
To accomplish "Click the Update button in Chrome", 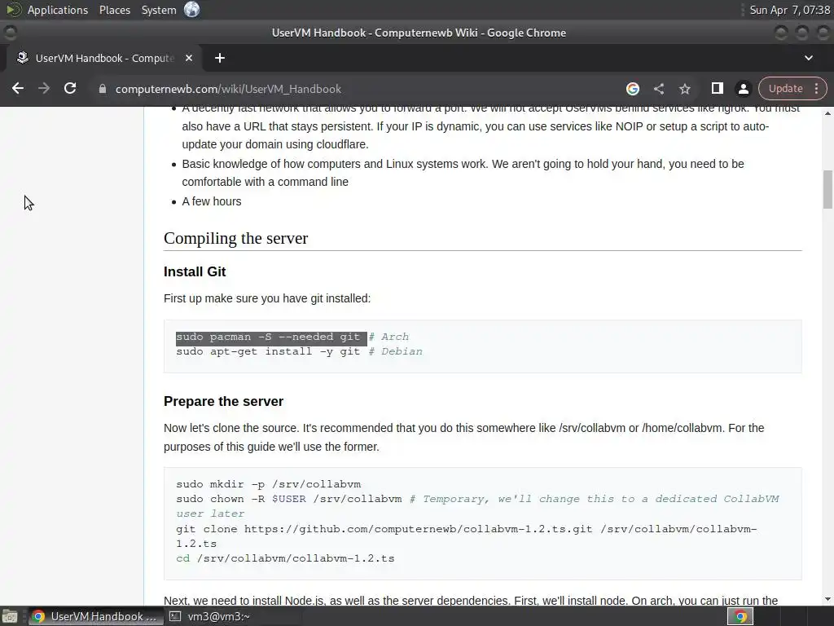I will coord(785,89).
